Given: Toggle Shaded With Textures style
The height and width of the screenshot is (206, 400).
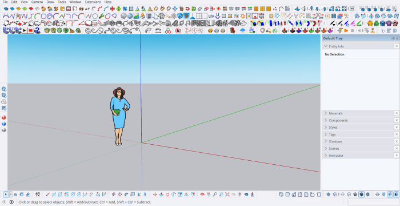Looking at the screenshot, I should coord(361,195).
